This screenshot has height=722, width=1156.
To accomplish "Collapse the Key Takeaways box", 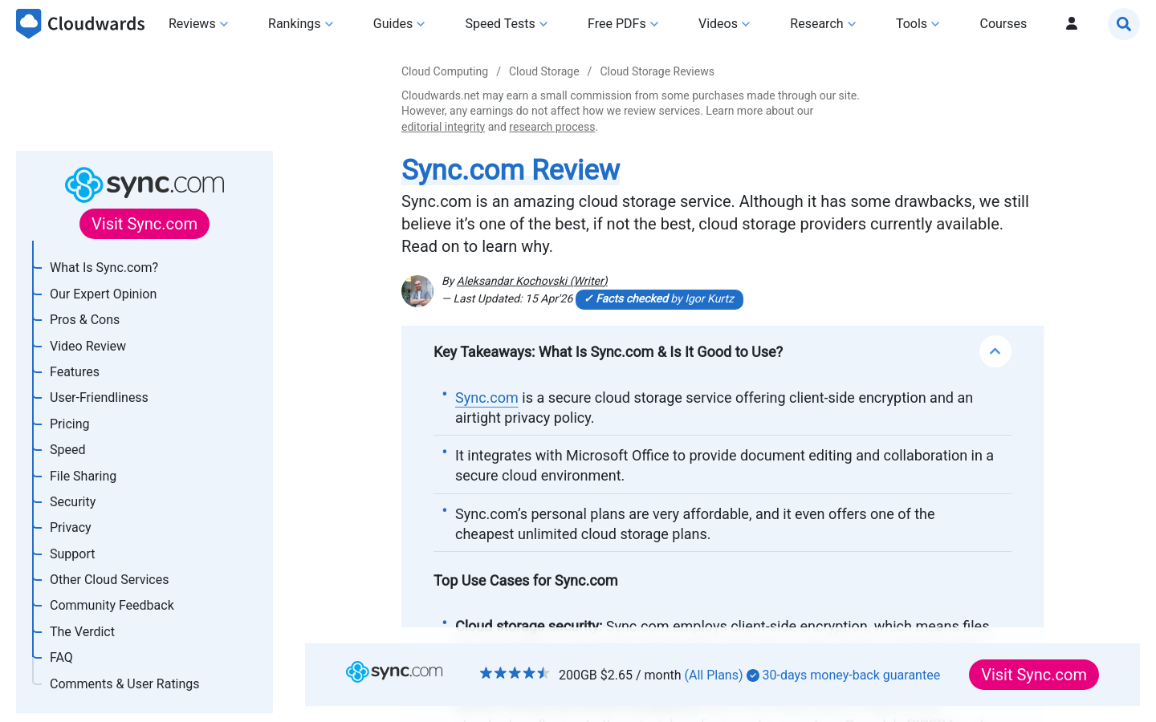I will click(995, 351).
